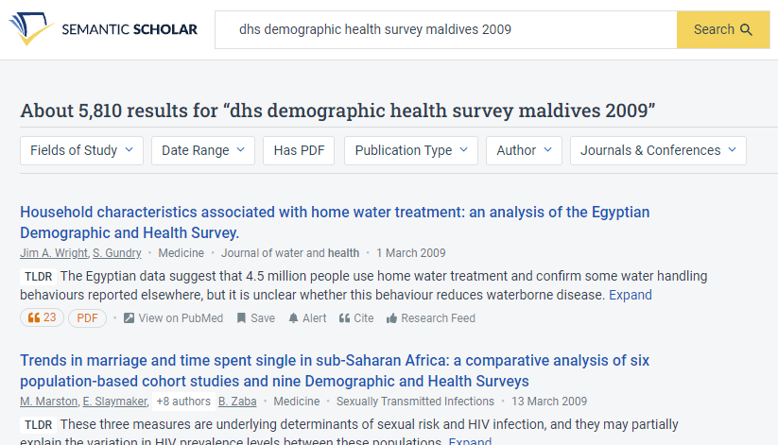Click the magnifier Search button
Viewport: 778px width, 445px height.
(x=723, y=30)
